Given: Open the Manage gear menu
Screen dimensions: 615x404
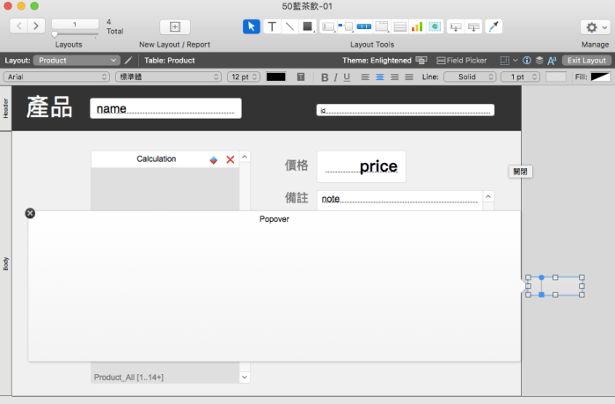Looking at the screenshot, I should [595, 26].
